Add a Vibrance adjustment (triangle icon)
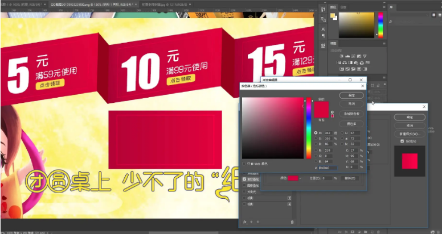The width and height of the screenshot is (442, 234). [x=365, y=56]
